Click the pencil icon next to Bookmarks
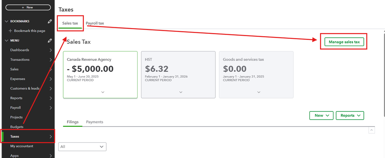Viewport: 385px width, 158px height. tap(50, 22)
